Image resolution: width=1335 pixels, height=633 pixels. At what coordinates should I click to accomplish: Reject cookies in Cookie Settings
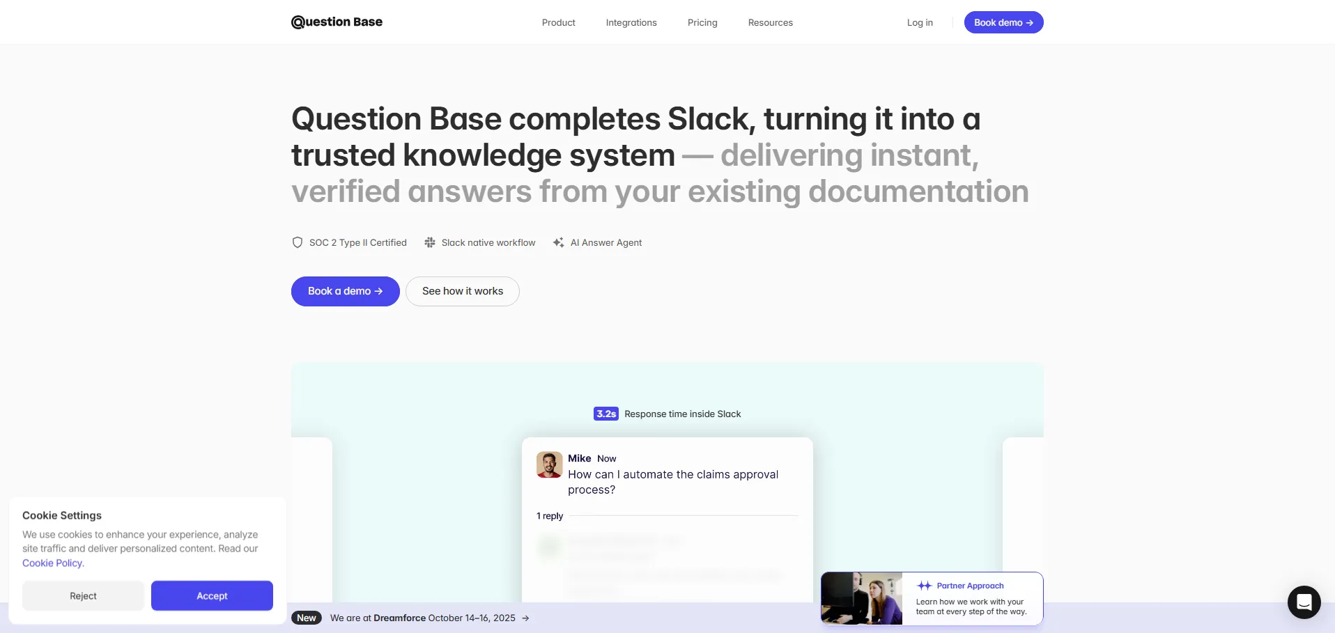(x=83, y=596)
